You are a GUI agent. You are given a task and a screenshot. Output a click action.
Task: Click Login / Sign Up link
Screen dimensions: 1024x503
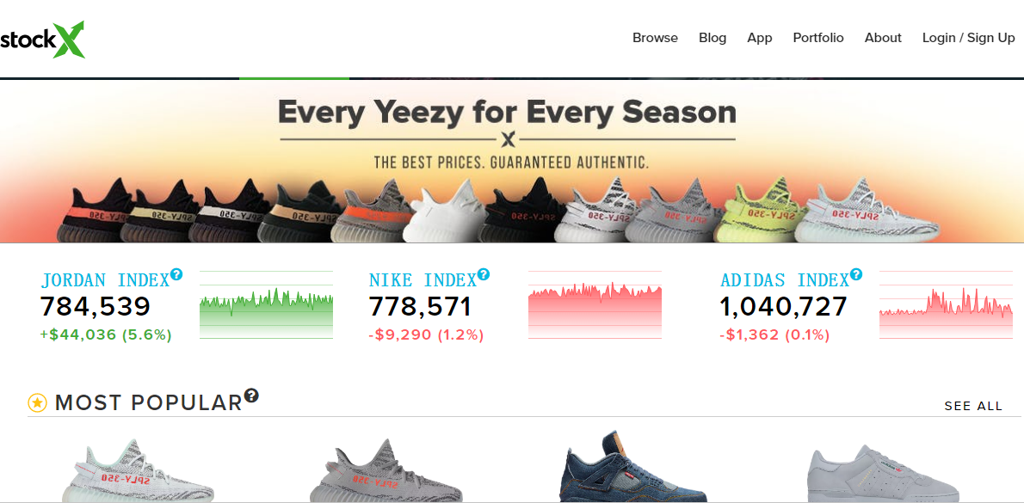[x=968, y=38]
